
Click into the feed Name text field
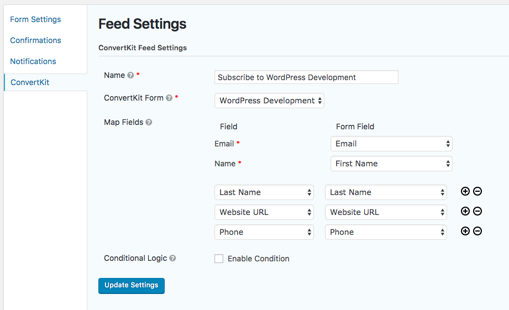306,77
